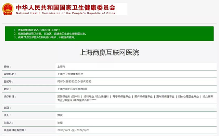
Task: Click the hospital name 上海商赢互联网医院 heading
Action: pos(109,52)
